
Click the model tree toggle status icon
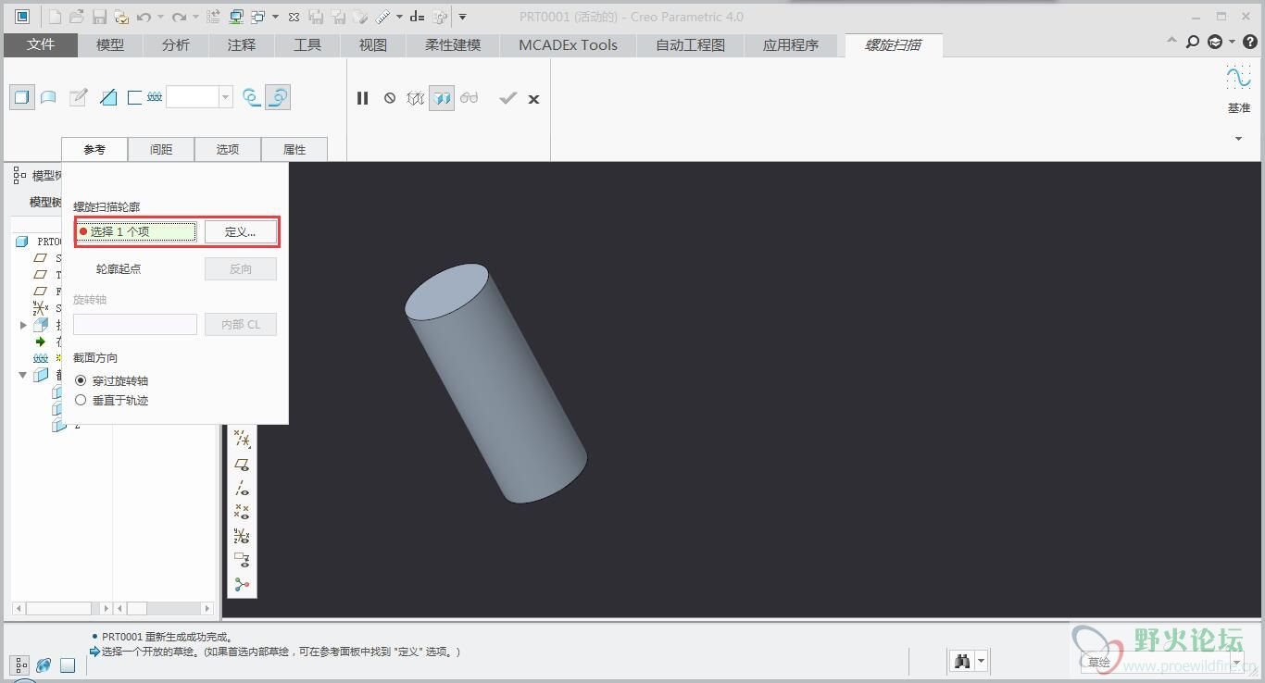(20, 664)
